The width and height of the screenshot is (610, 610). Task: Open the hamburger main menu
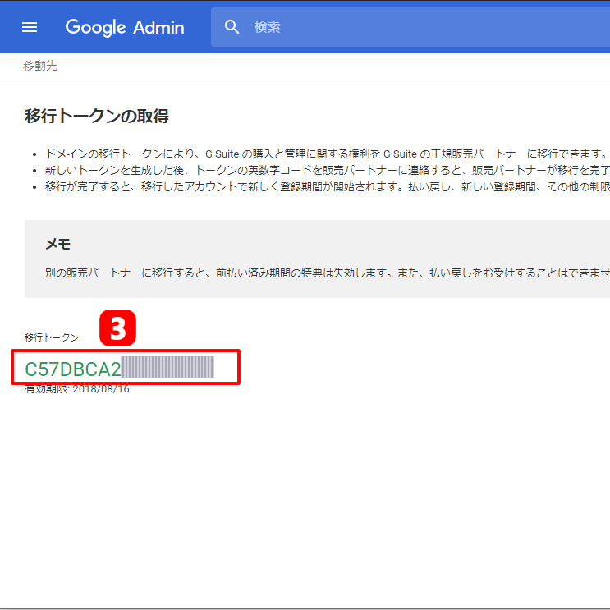click(30, 27)
